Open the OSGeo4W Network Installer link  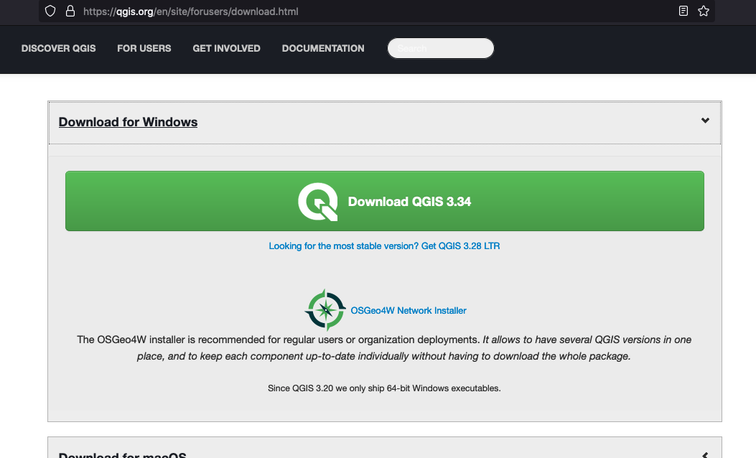click(x=409, y=310)
